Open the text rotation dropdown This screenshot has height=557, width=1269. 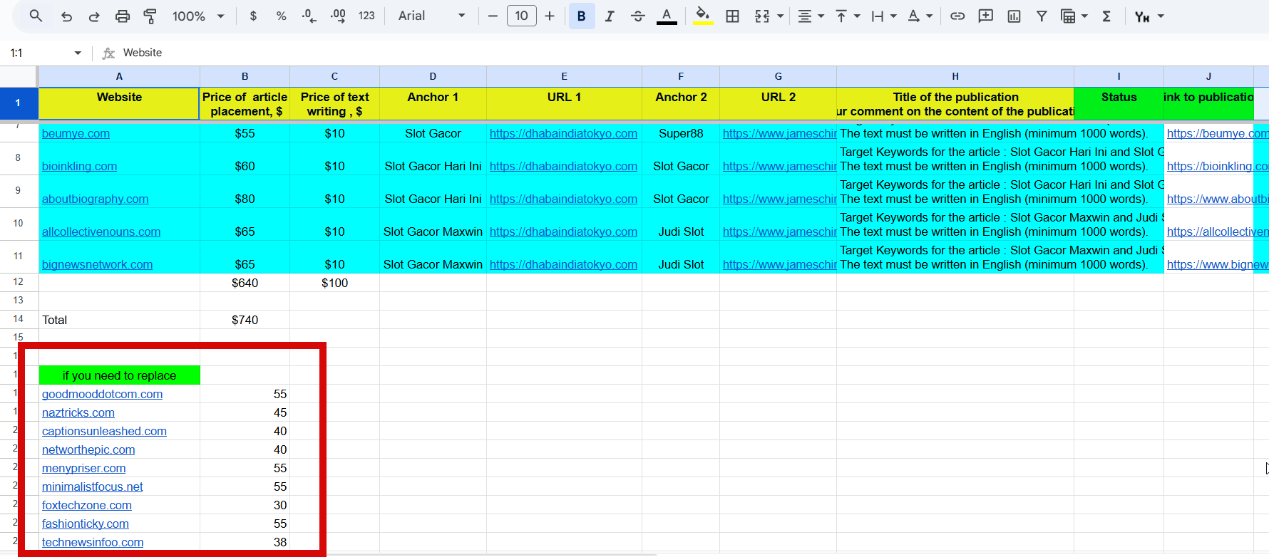click(x=920, y=16)
